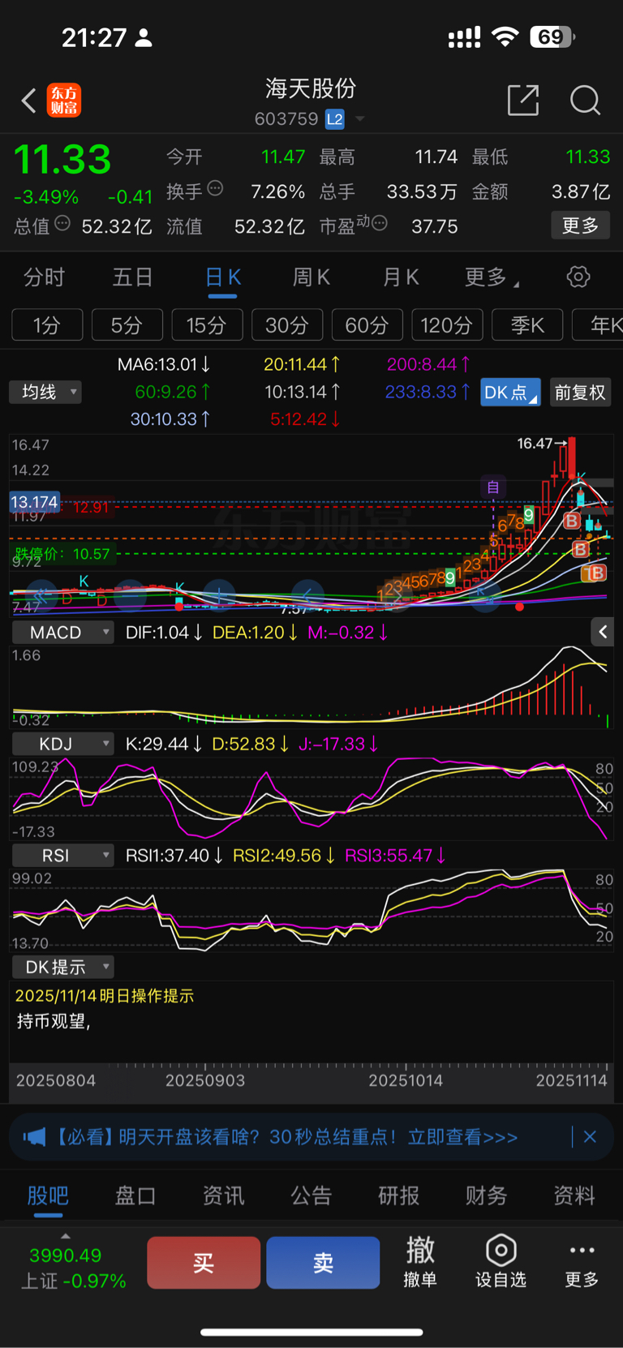Open the 东方财富 logo icon
This screenshot has width=623, height=1348.
point(64,101)
